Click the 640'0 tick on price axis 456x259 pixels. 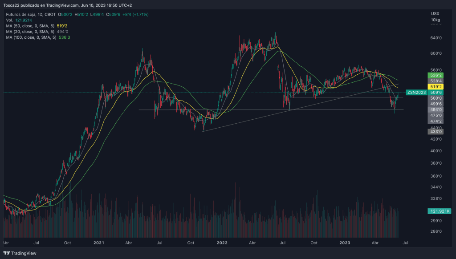[436, 38]
